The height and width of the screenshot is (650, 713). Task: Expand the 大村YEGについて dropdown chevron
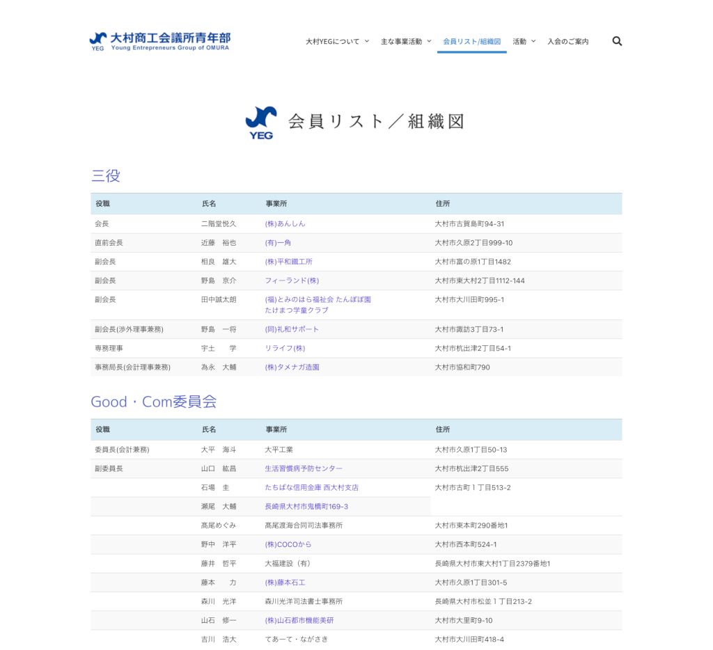point(367,41)
